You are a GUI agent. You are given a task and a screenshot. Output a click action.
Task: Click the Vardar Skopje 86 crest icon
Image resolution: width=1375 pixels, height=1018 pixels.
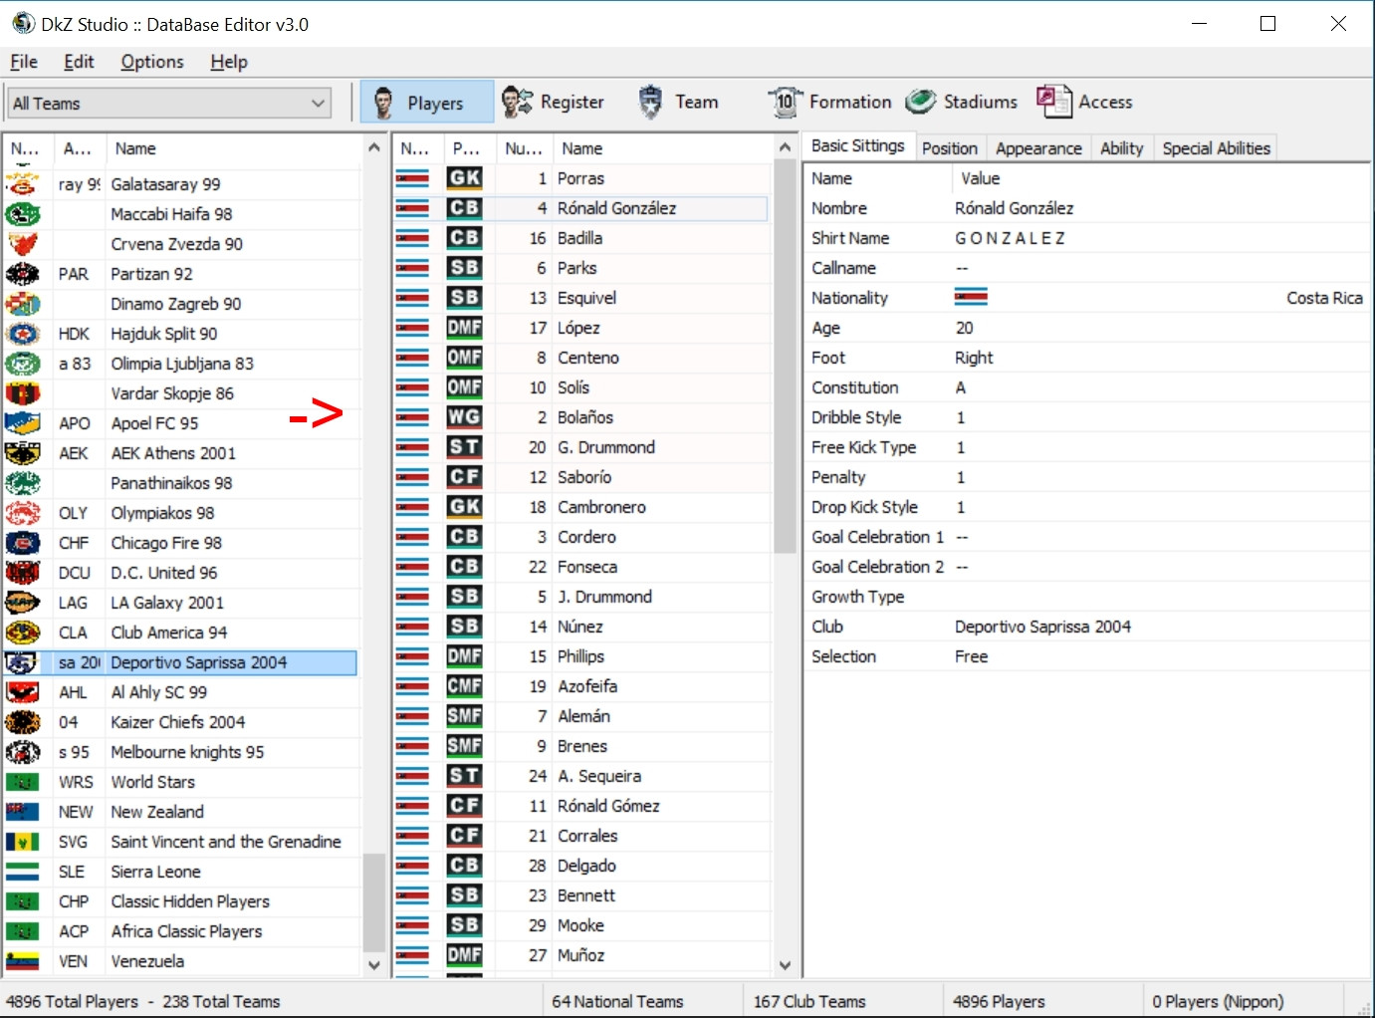23,393
